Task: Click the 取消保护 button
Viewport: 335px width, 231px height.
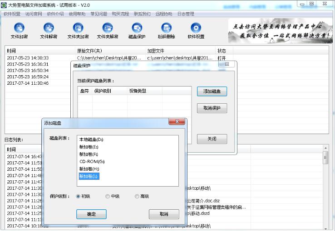Action: 212,108
